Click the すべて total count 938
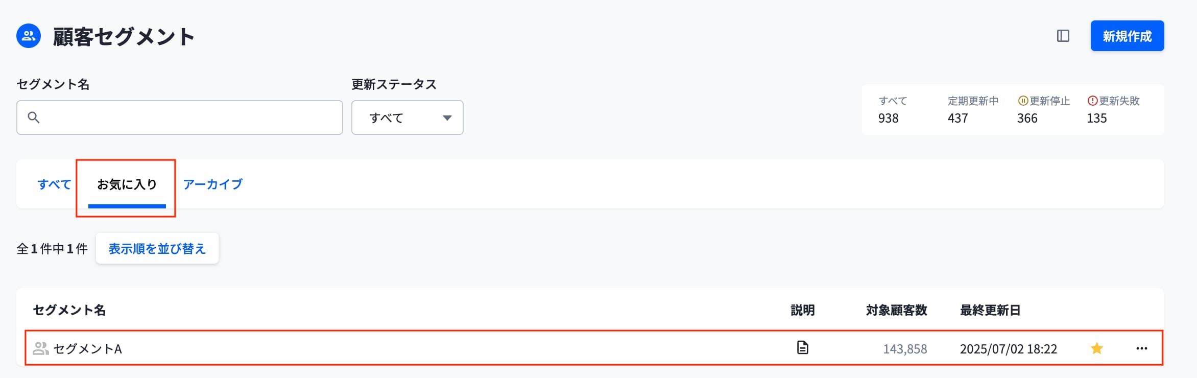Screen dimensions: 1197x378 (x=888, y=118)
